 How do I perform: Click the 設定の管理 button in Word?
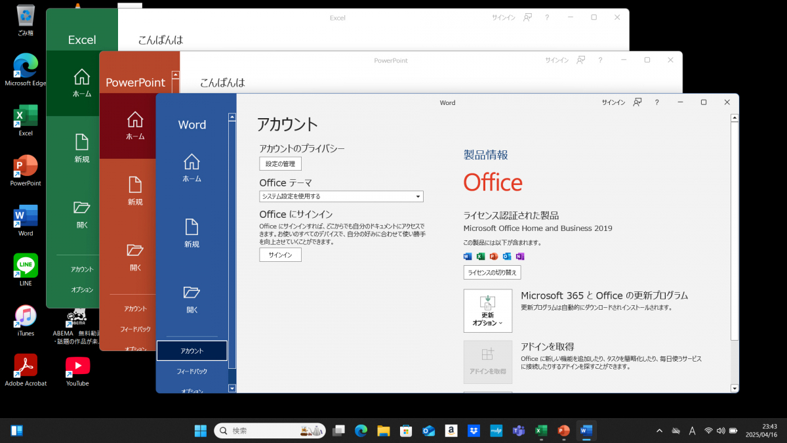coord(281,163)
